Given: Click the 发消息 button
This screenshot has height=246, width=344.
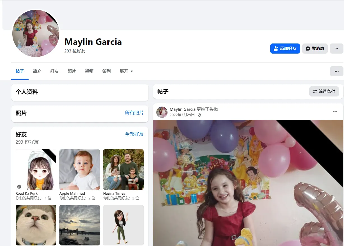Looking at the screenshot, I should coord(315,48).
